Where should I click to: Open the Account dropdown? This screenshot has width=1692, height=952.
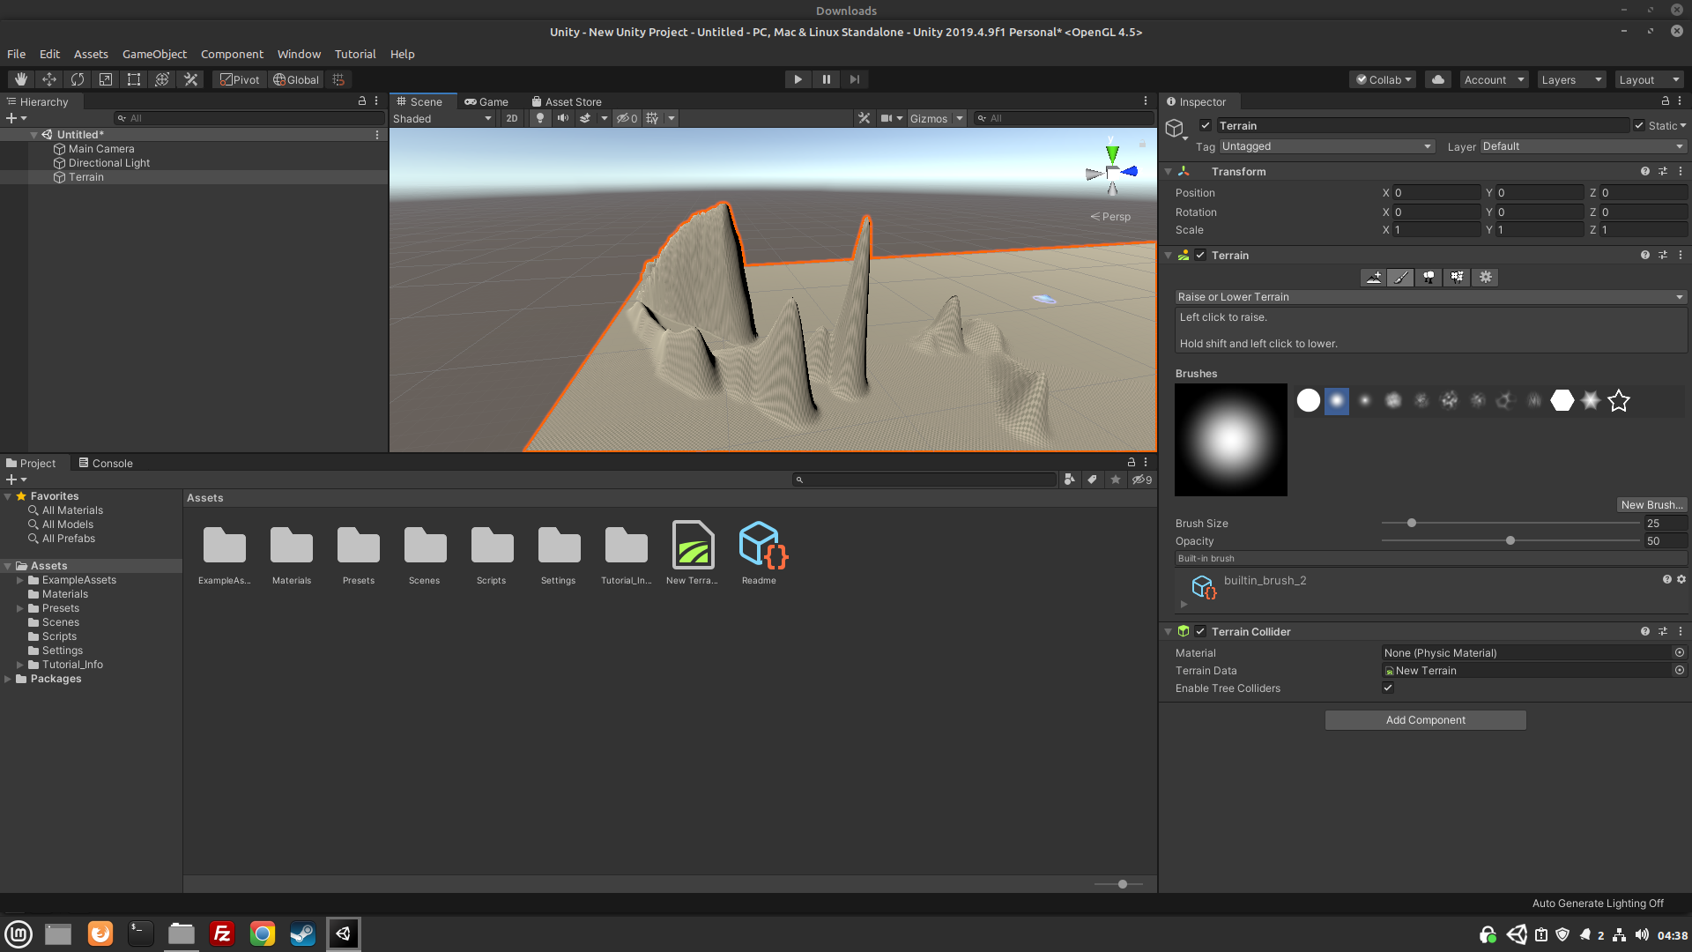pyautogui.click(x=1495, y=79)
